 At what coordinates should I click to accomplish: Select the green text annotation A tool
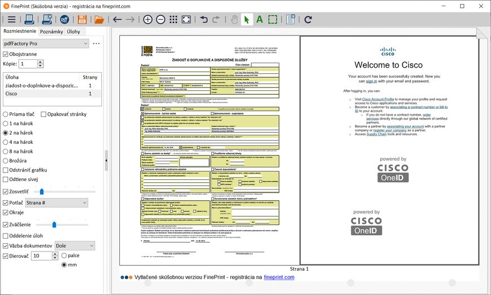(260, 19)
